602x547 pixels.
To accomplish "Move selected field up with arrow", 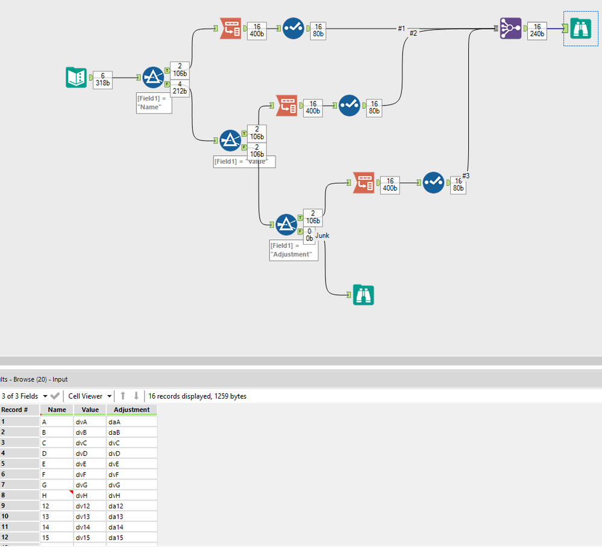I will (x=123, y=396).
